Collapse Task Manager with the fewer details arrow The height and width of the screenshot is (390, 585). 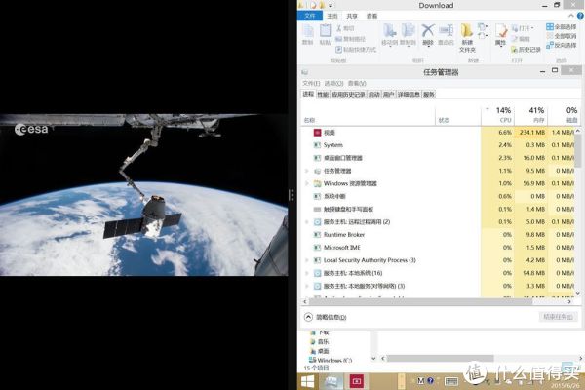[x=308, y=317]
